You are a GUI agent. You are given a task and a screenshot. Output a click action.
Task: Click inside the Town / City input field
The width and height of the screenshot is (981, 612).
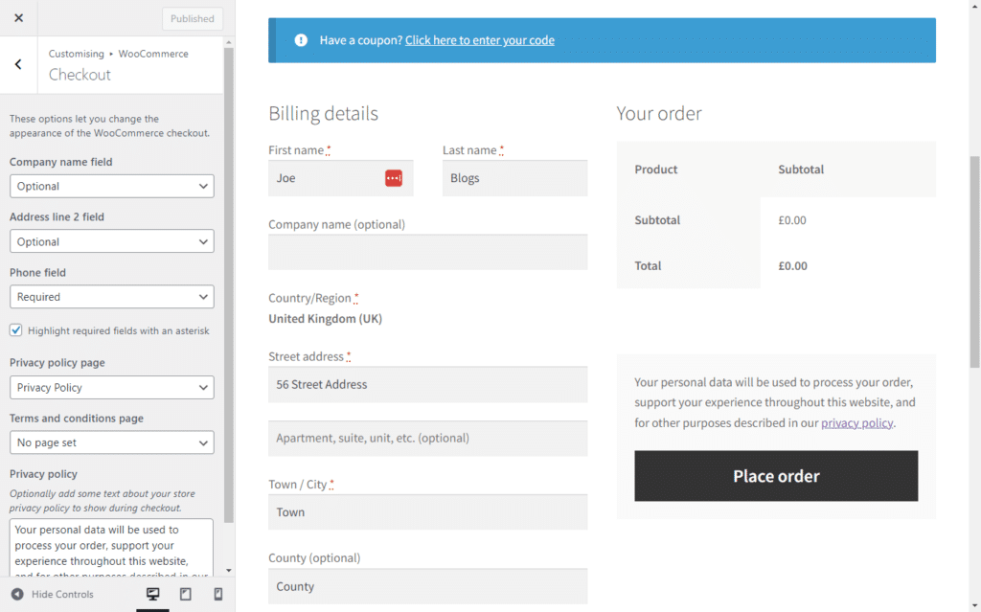[x=428, y=511]
